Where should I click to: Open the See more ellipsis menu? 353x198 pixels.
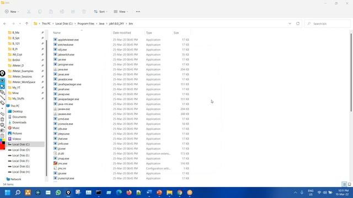pos(138,12)
